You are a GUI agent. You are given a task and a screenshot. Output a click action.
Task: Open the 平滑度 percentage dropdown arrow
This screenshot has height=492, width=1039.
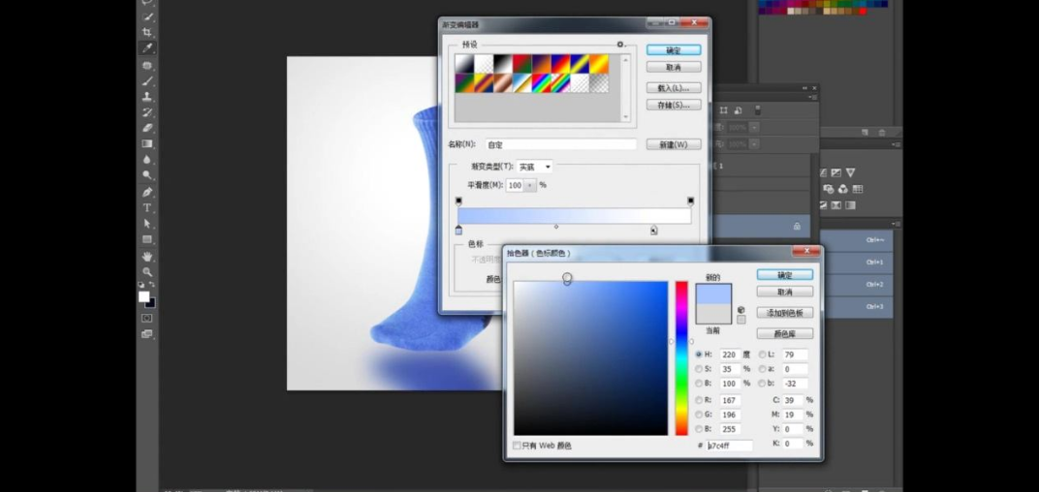(530, 185)
